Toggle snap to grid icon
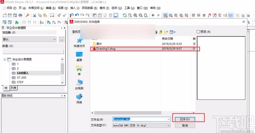This screenshot has height=133, width=255. 199,15
